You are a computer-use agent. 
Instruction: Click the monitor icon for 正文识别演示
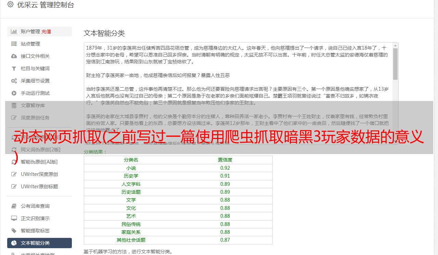14,218
